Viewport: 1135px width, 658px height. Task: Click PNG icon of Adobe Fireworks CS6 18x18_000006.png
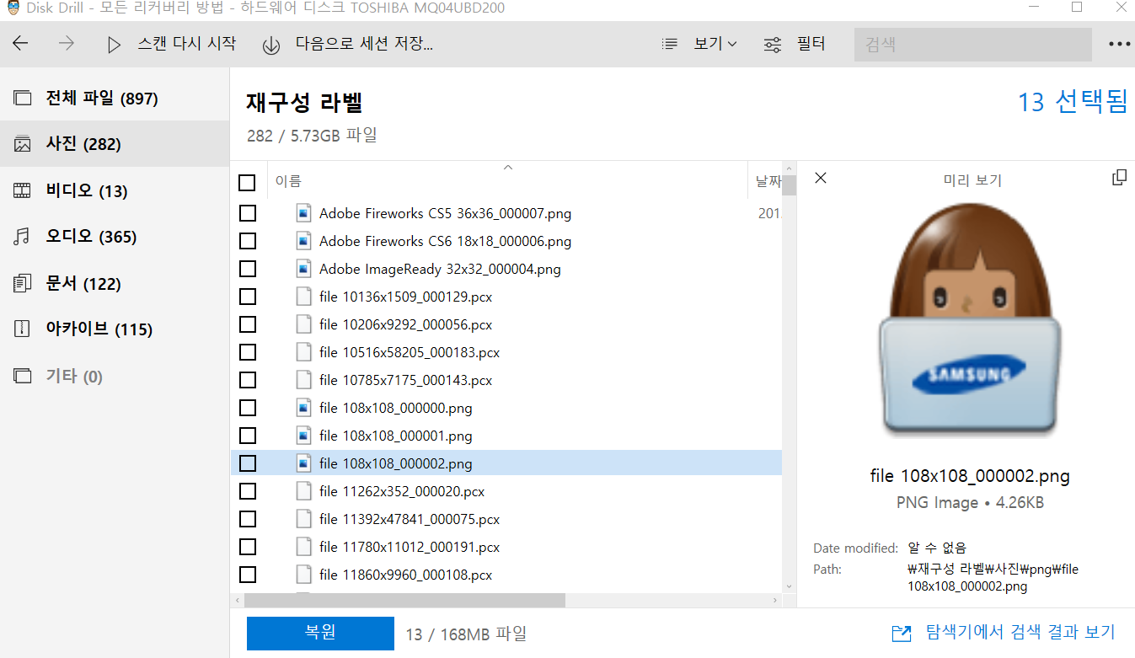(x=303, y=241)
